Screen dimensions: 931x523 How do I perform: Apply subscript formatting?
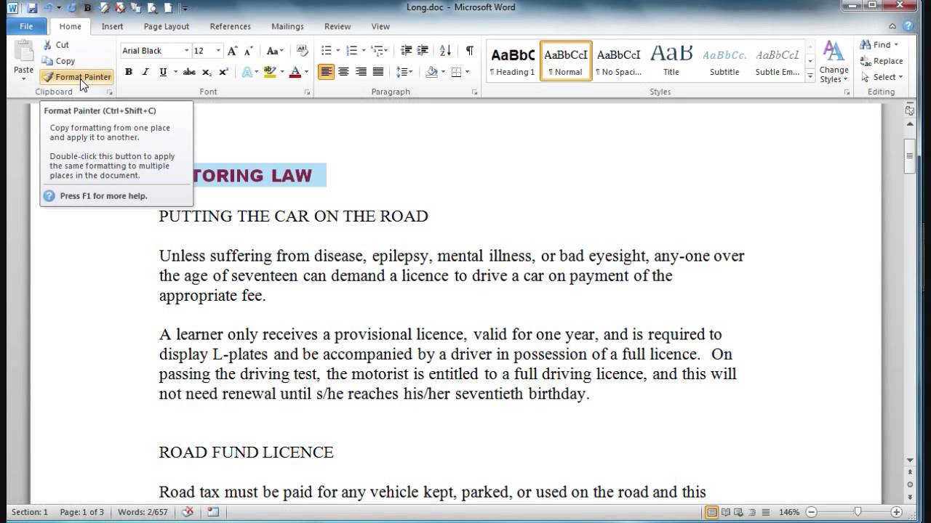pos(207,72)
